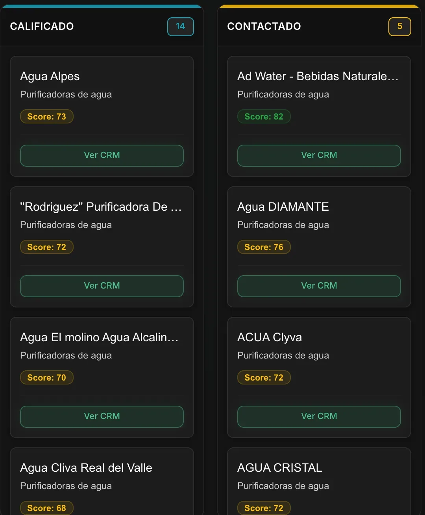Viewport: 425px width, 515px height.
Task: Open Ver CRM for Agua El molino
Action: (102, 416)
